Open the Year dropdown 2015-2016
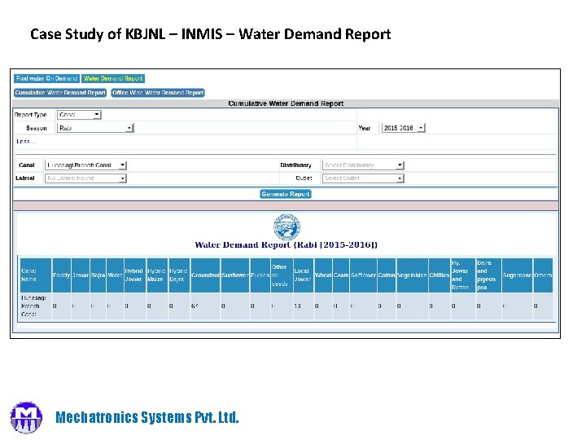The height and width of the screenshot is (440, 586). point(403,128)
